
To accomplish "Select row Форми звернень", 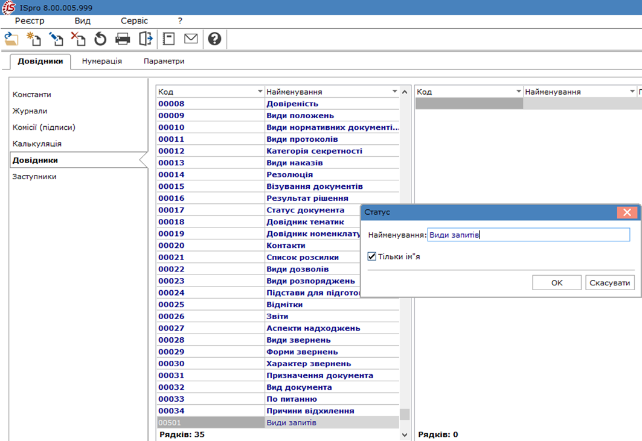I will click(278, 352).
